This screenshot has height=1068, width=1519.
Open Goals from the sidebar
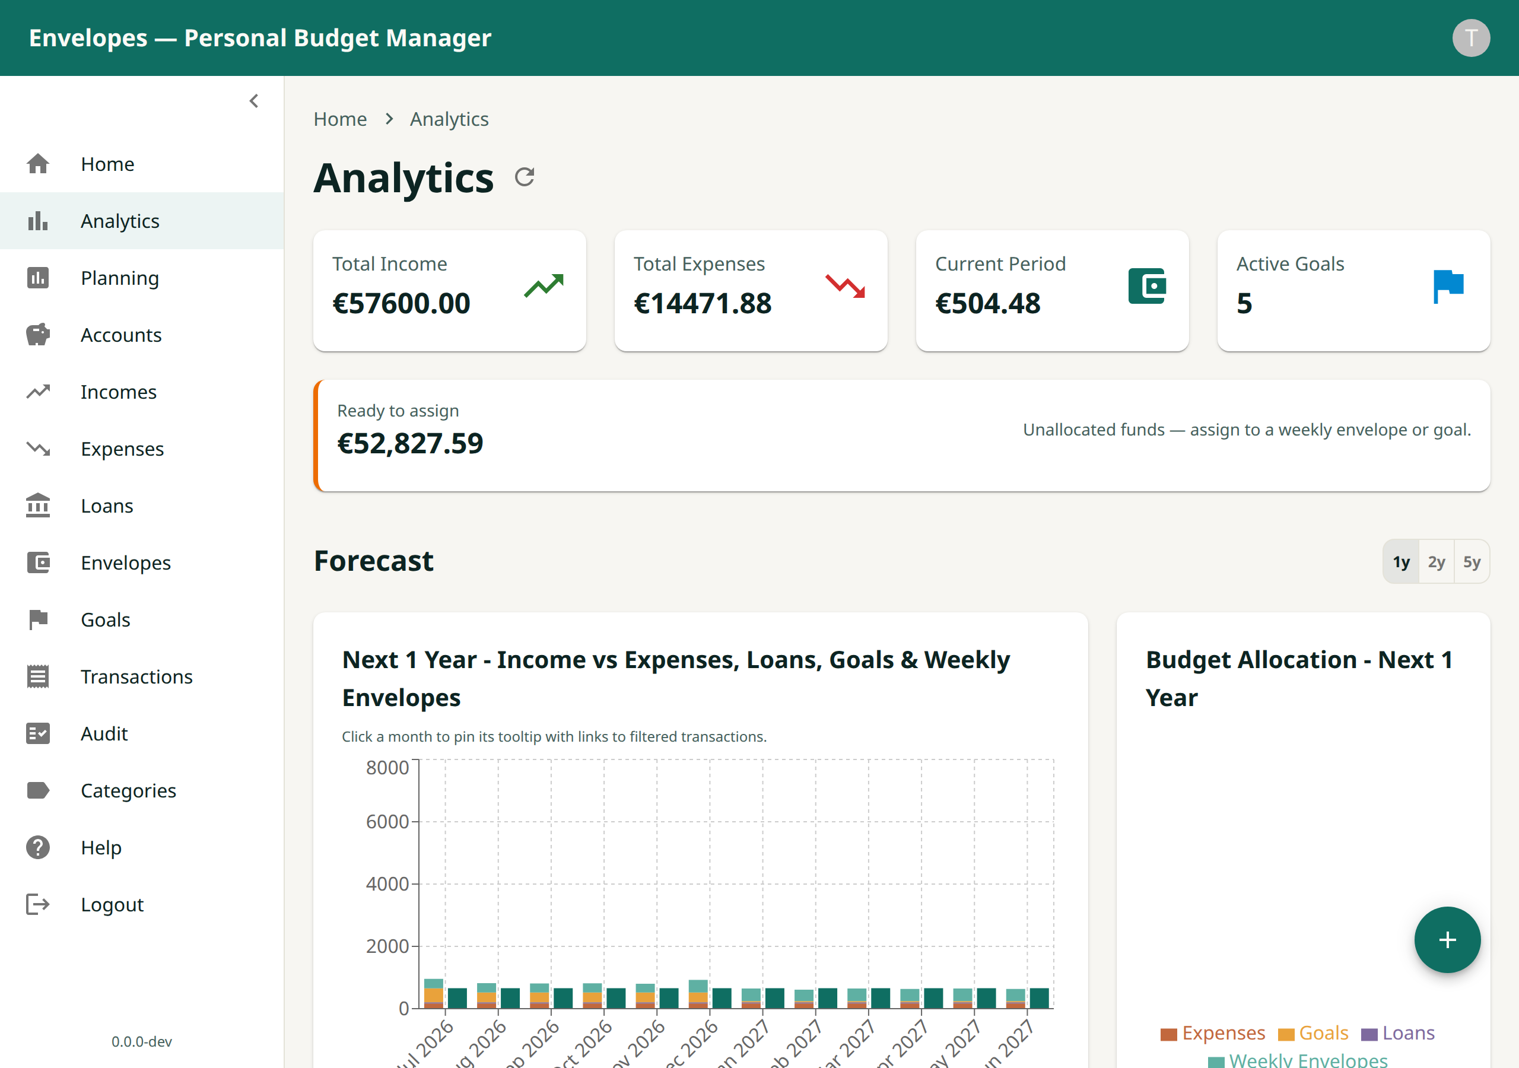click(x=142, y=619)
